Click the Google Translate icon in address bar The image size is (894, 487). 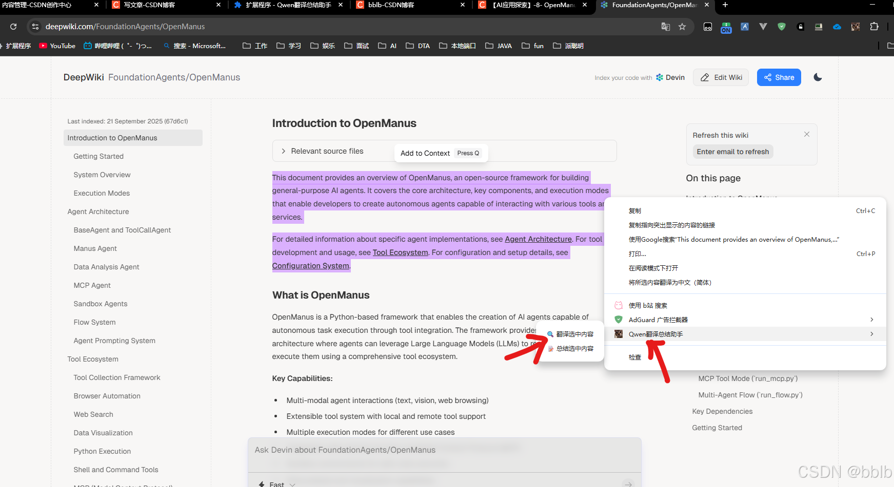click(666, 27)
